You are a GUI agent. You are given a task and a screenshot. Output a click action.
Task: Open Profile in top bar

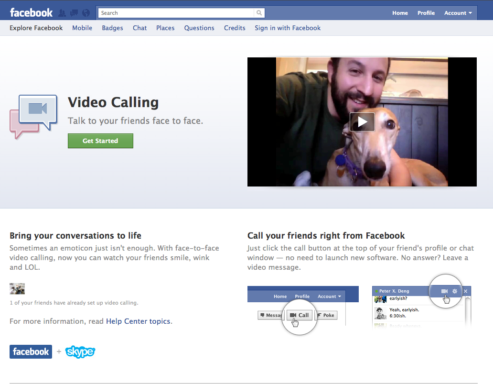[x=426, y=13]
